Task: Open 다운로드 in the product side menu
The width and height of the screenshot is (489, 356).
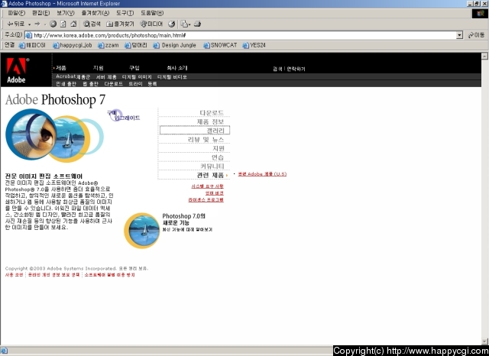Action: [212, 112]
